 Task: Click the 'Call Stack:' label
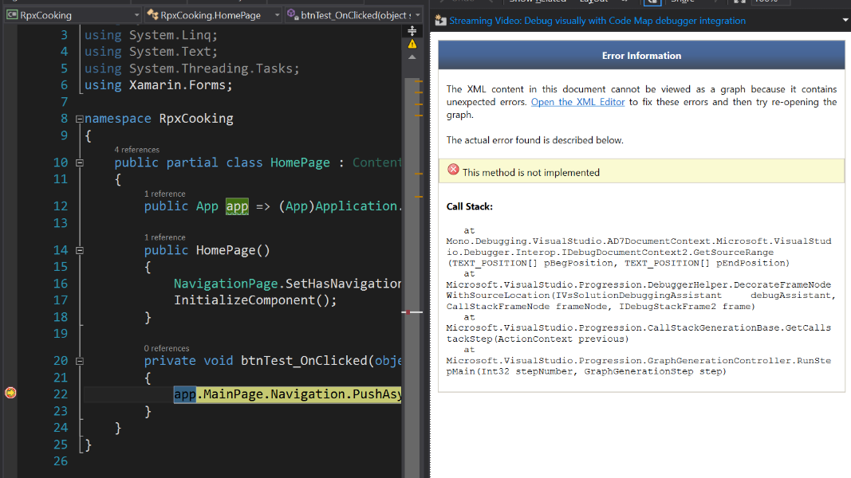click(470, 206)
